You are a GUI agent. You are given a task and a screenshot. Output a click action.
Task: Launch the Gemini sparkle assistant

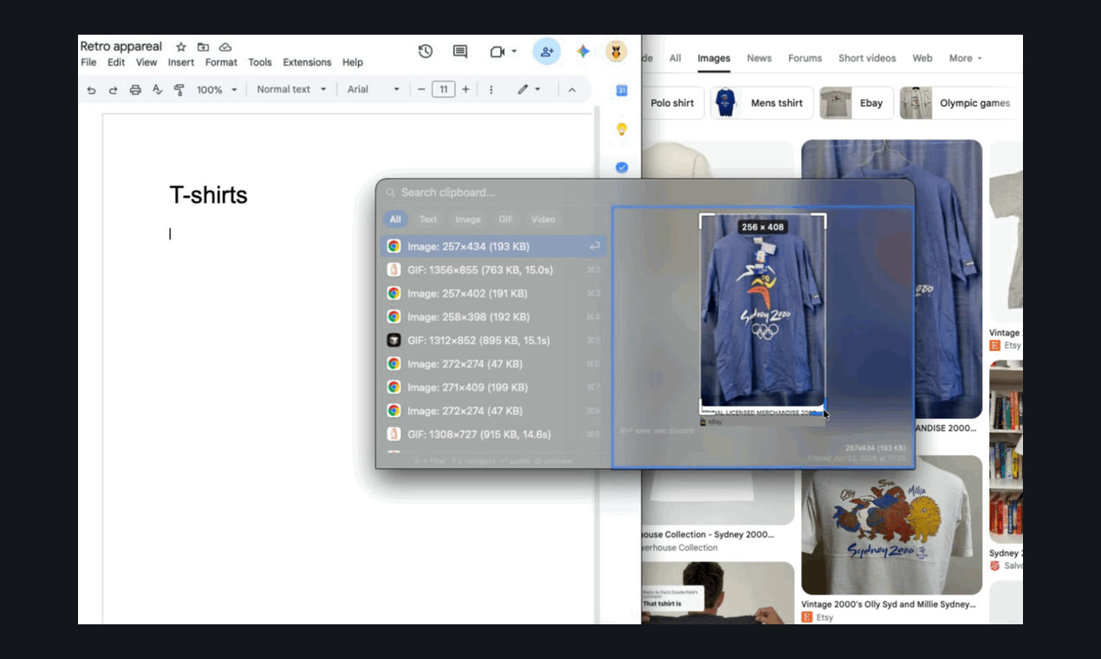583,52
